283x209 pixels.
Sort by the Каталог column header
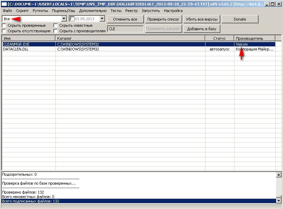[130, 38]
